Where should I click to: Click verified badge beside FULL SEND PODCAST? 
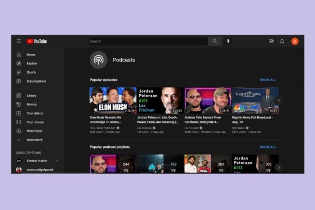click(118, 128)
